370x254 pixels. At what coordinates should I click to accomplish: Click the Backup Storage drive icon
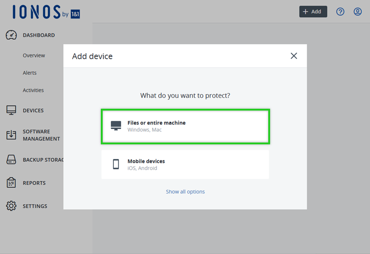(11, 160)
